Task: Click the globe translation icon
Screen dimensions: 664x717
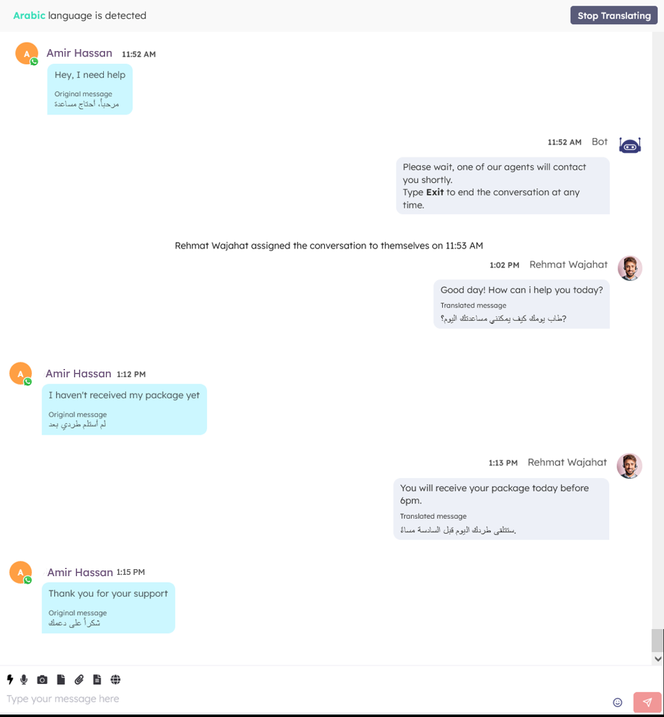Action: click(x=115, y=679)
